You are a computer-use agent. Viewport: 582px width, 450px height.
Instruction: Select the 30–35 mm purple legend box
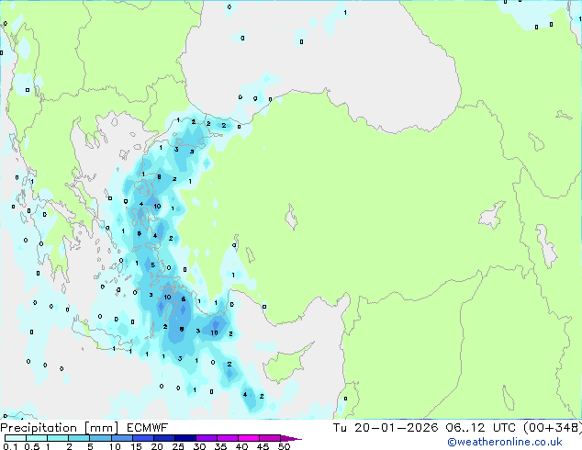coord(207,438)
